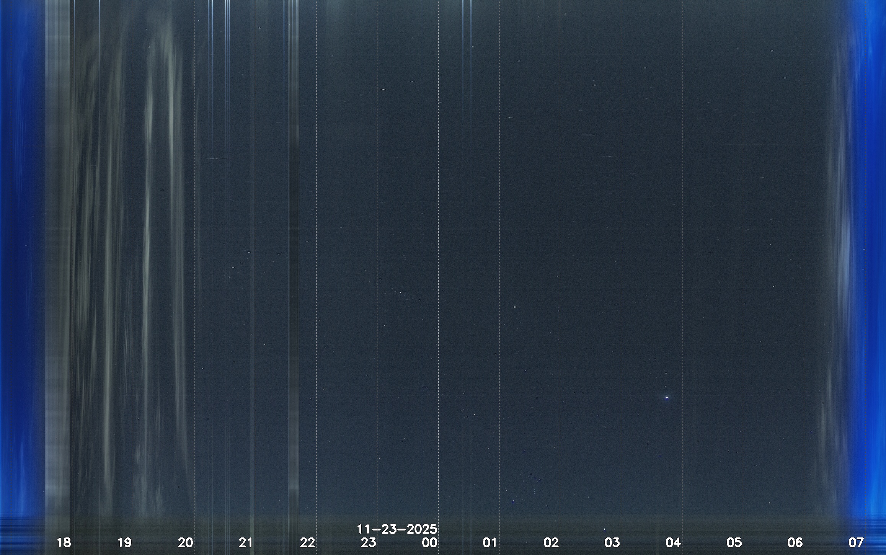This screenshot has height=555, width=886.
Task: Select the 03 hour label
Action: click(612, 542)
